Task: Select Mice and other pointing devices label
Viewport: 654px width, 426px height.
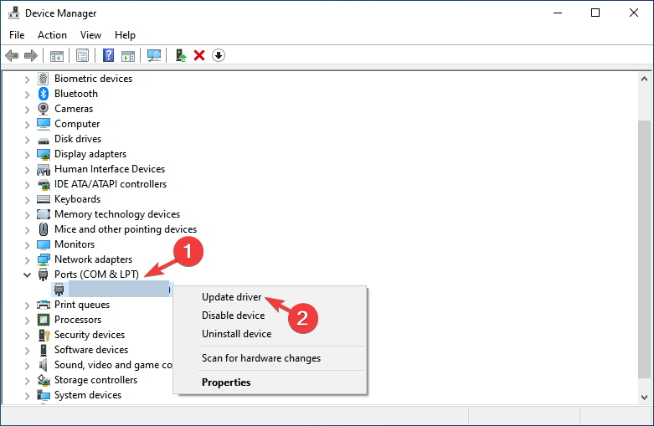Action: 126,229
